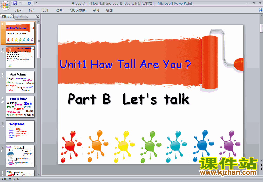
Task: Go to previous slide double-arrow button
Action: 261,165
